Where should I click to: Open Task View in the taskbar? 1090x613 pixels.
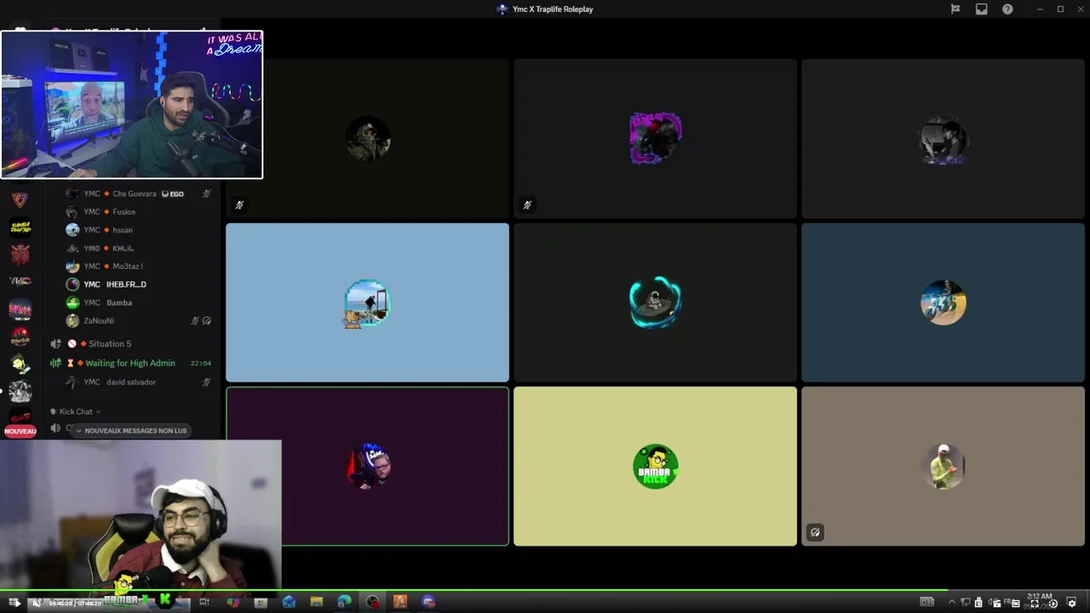click(x=204, y=602)
